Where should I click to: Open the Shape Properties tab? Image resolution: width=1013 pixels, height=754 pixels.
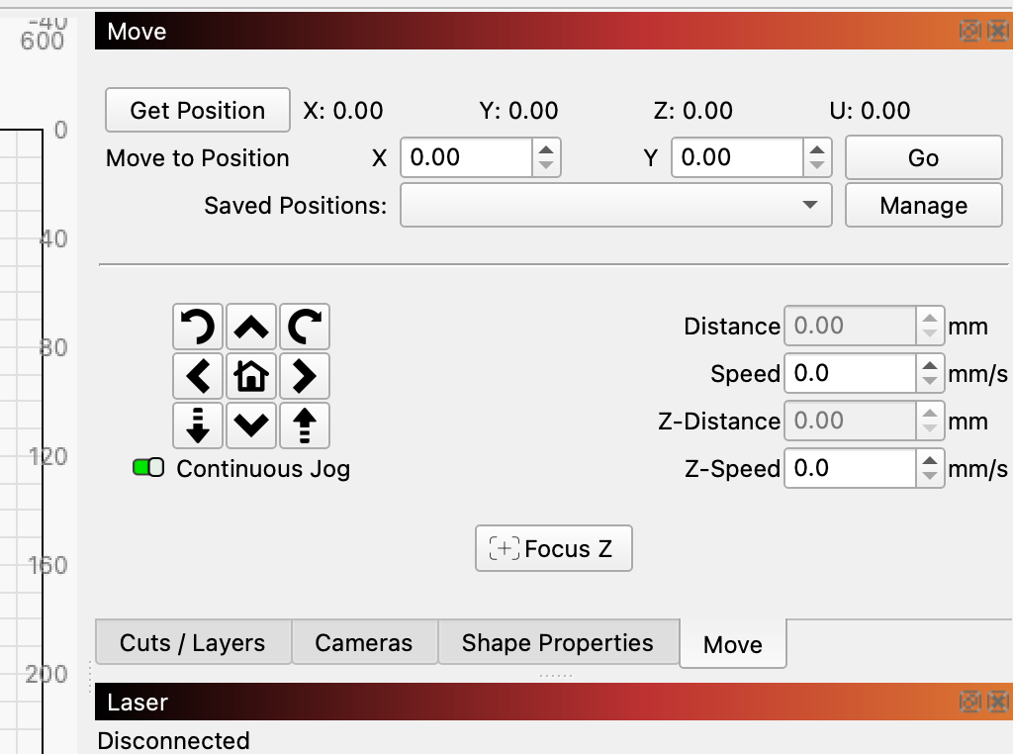coord(558,643)
